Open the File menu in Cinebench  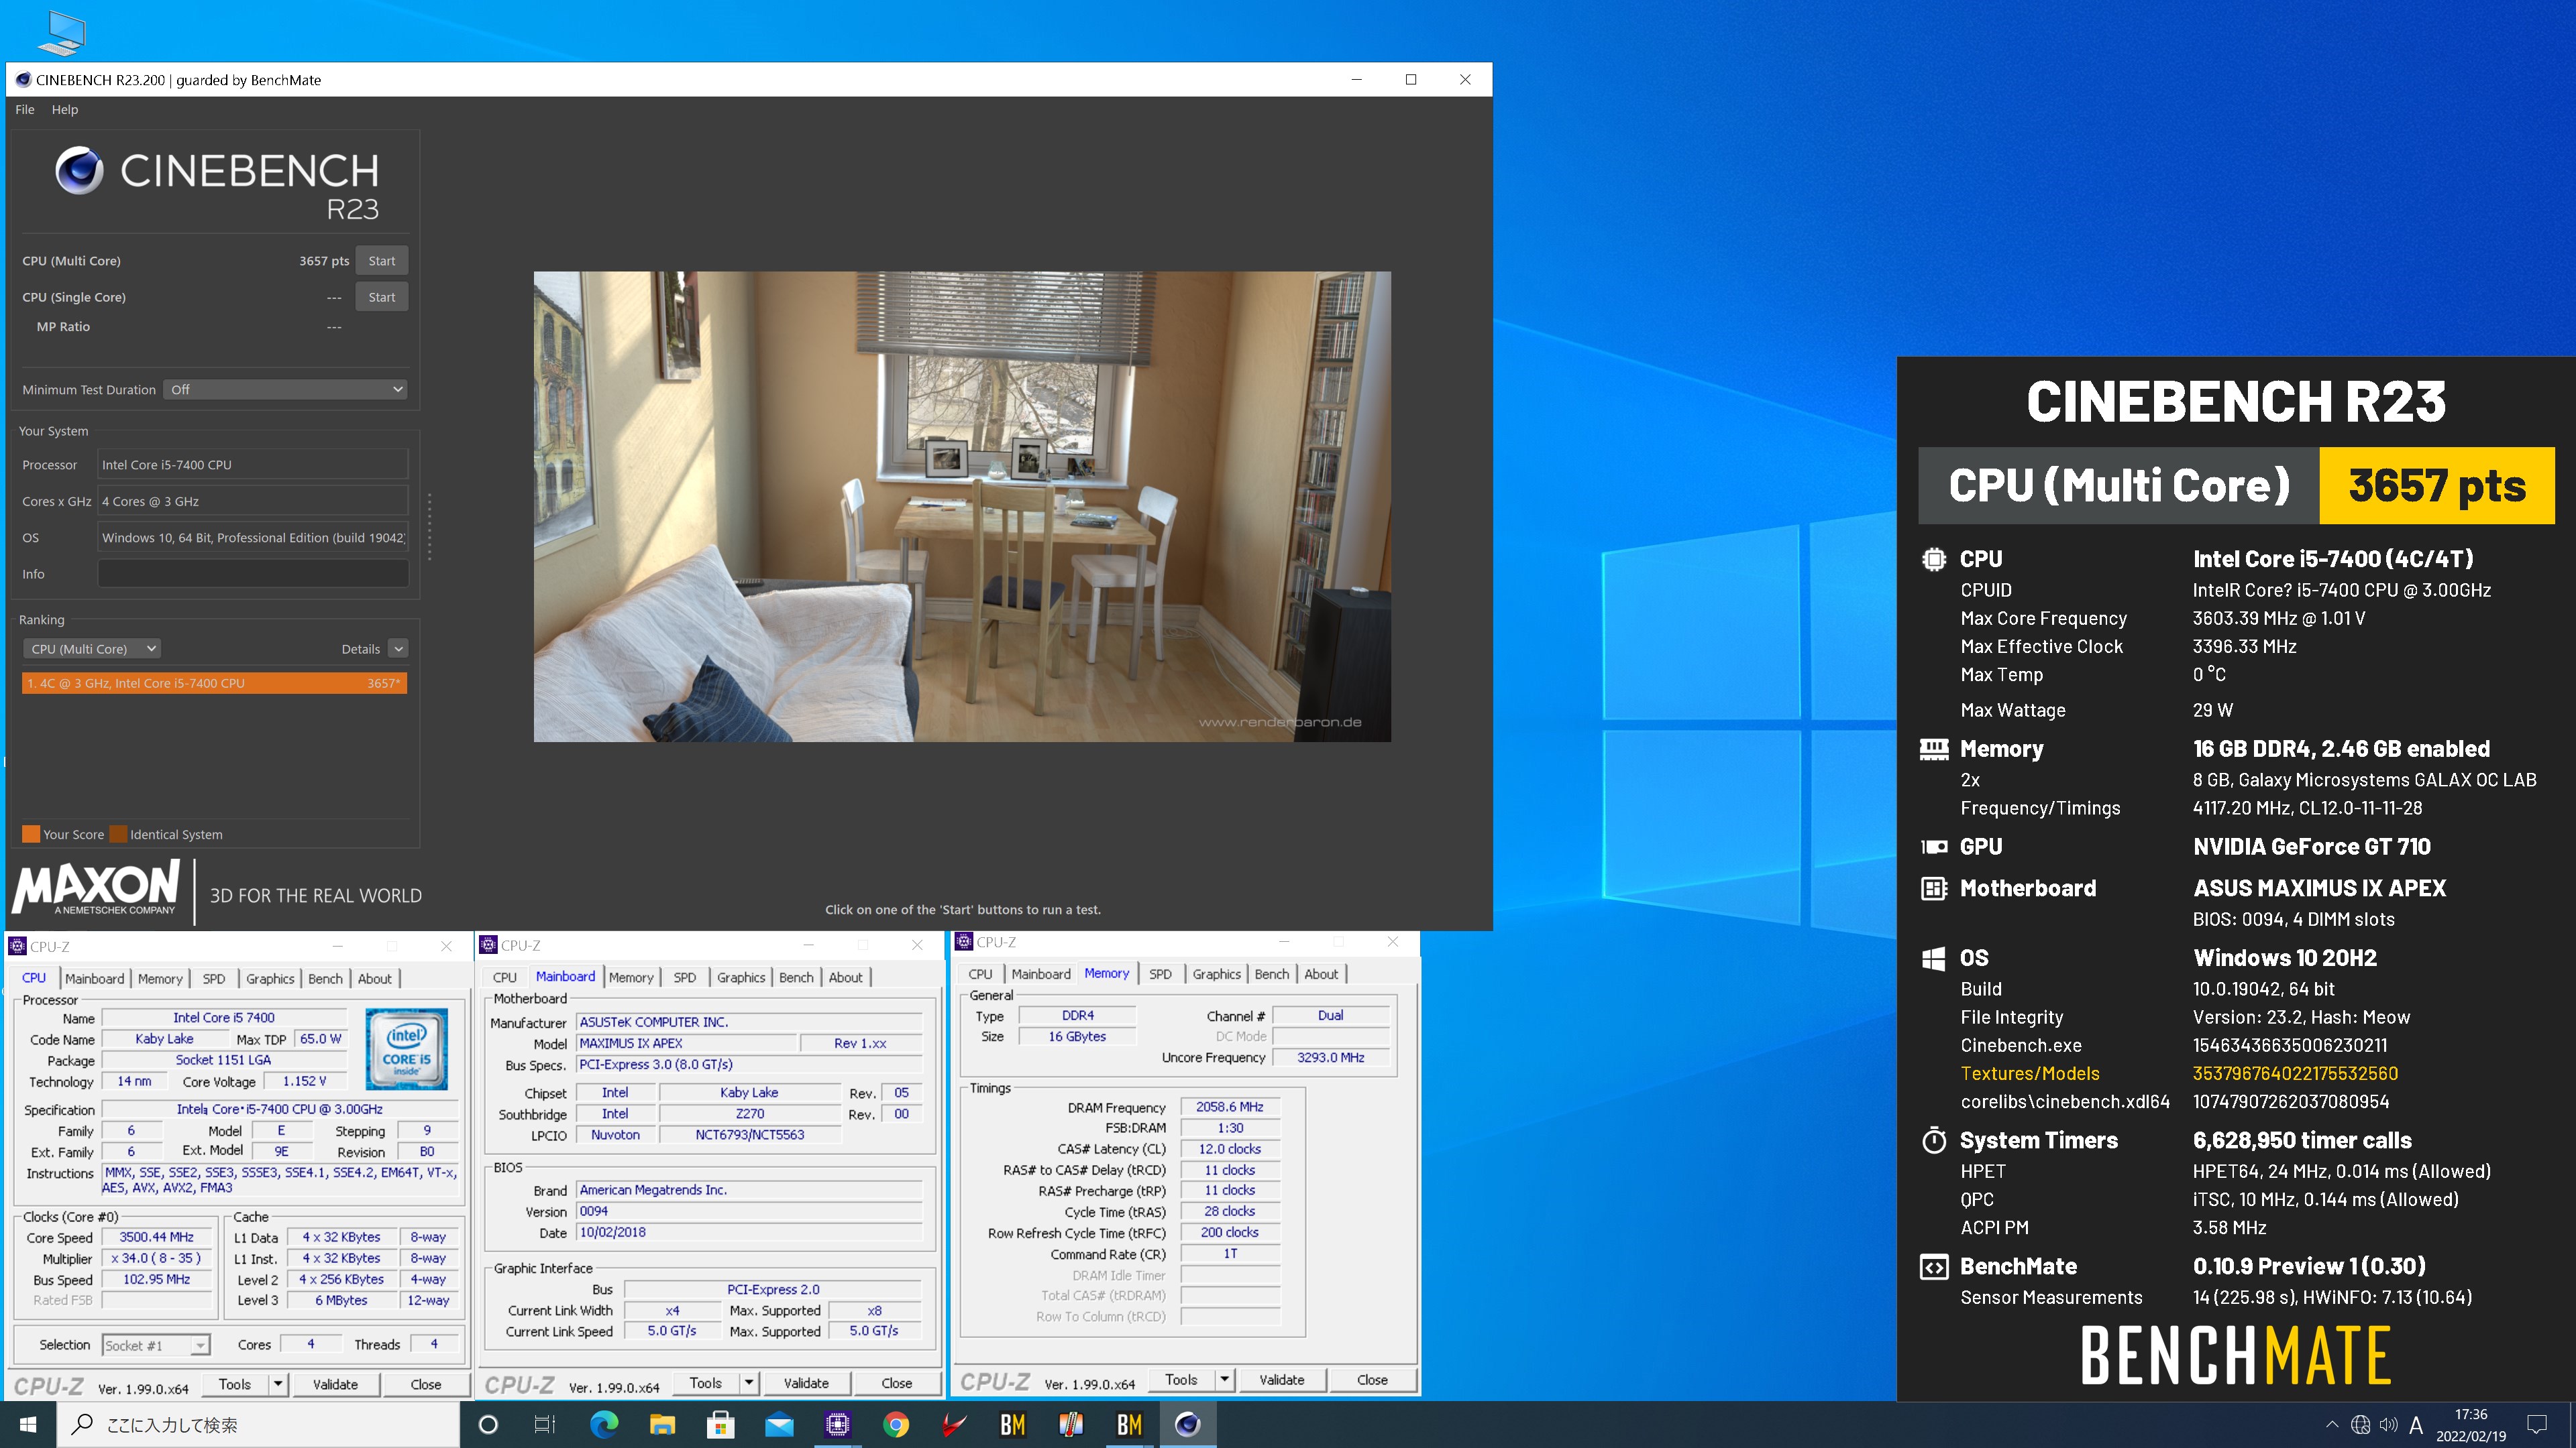(25, 110)
